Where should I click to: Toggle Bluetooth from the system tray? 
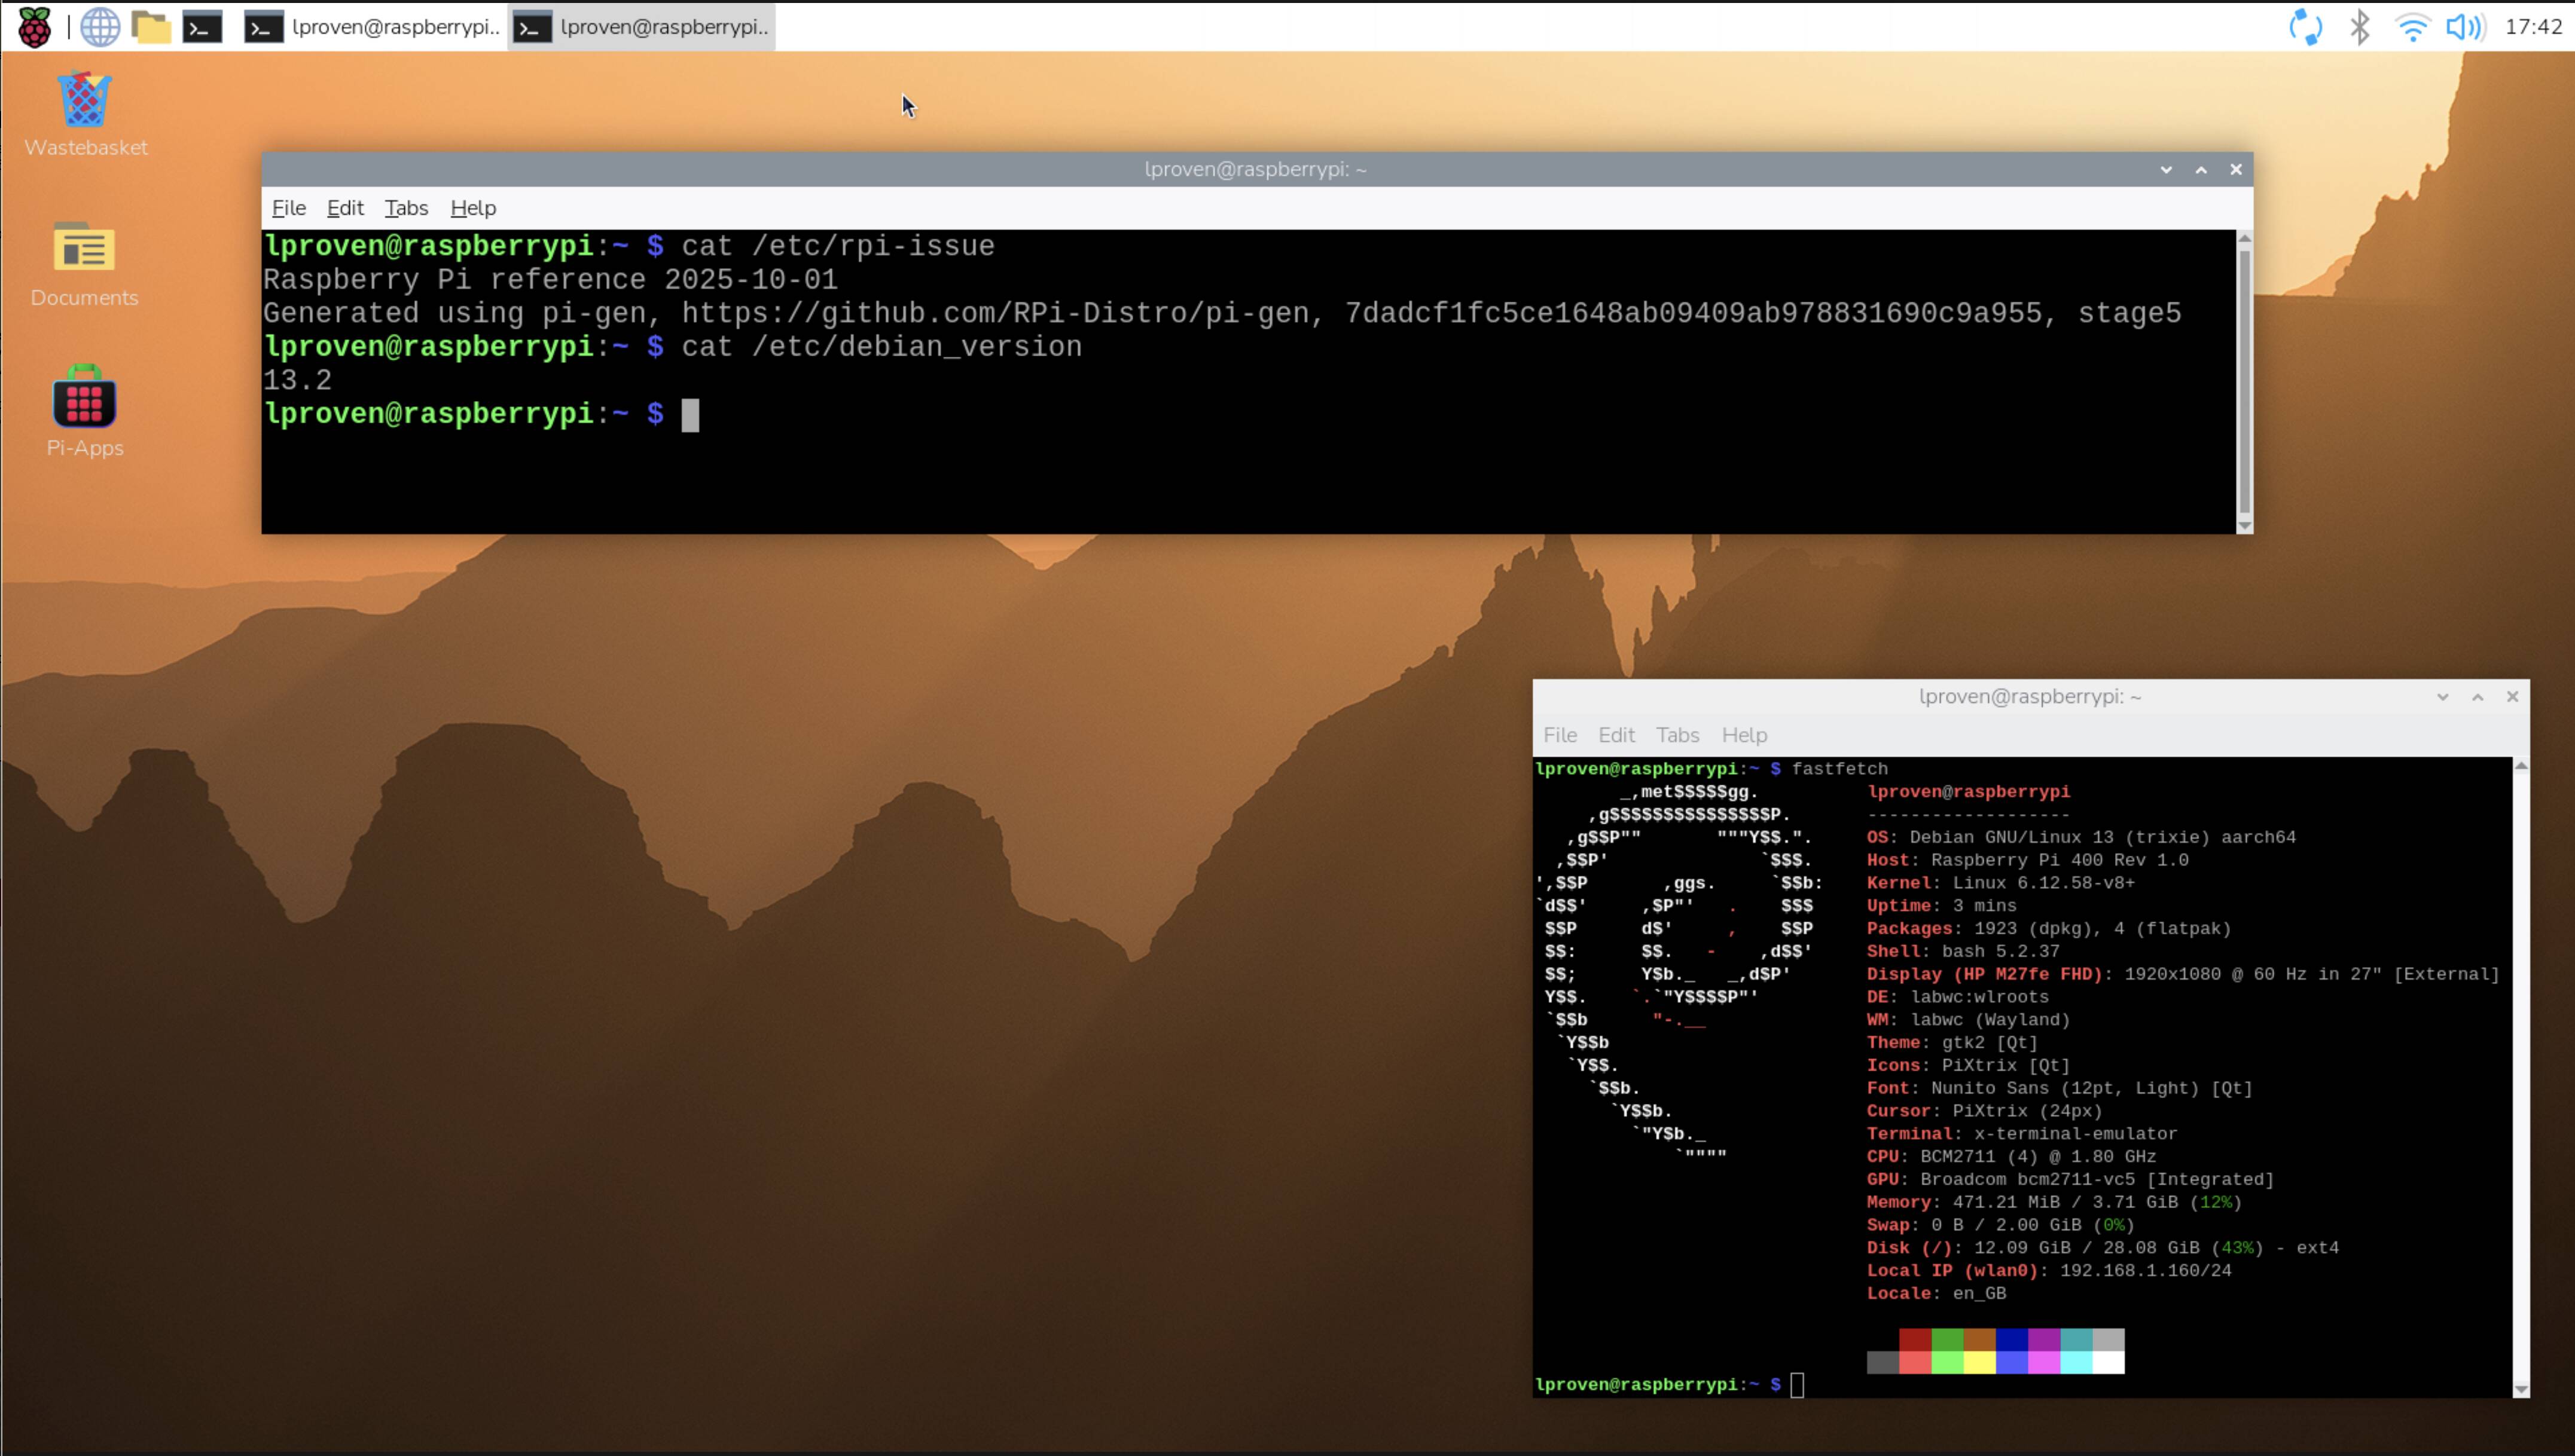[2361, 27]
